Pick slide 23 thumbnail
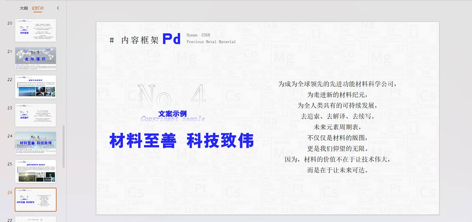 pyautogui.click(x=35, y=115)
